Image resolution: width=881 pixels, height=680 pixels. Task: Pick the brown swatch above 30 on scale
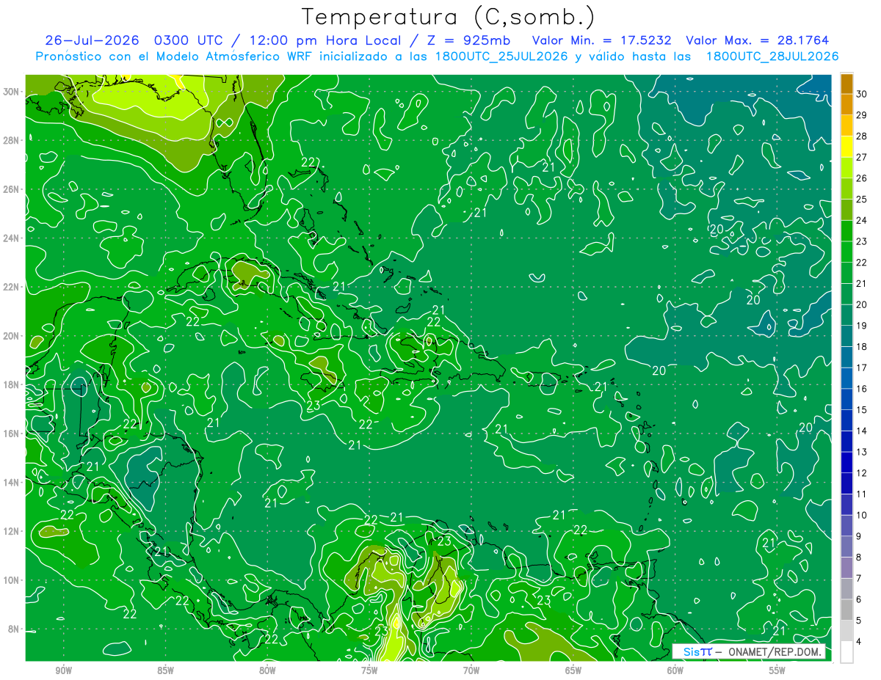pos(846,84)
